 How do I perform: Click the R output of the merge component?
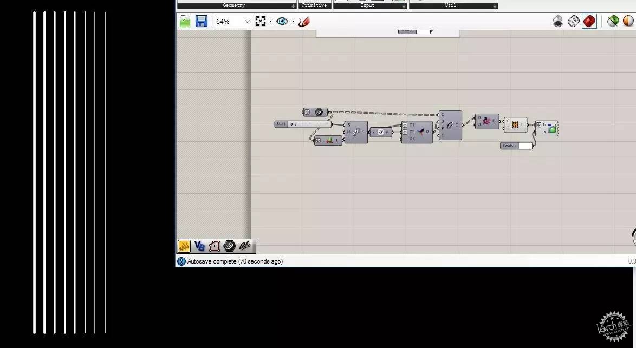point(429,132)
